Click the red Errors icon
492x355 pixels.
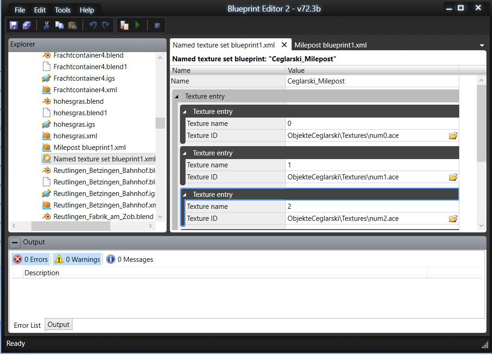(18, 260)
